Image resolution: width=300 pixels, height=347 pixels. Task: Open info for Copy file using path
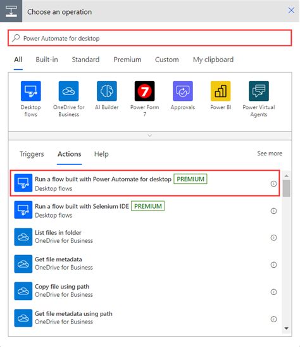273,292
